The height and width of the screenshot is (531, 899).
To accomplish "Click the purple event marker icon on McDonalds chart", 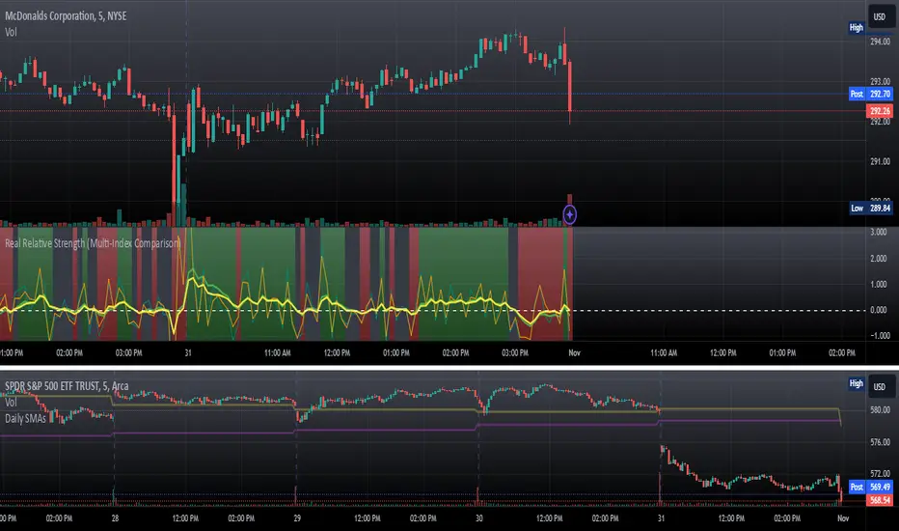I will (569, 214).
